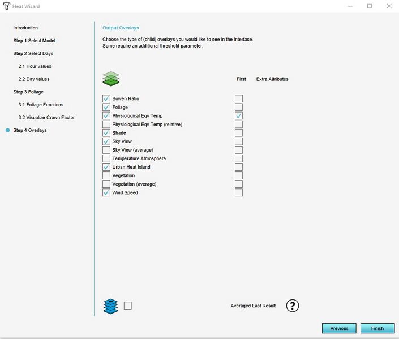The image size is (399, 339).
Task: Click the Heat Wizard title bar logo
Action: [7, 6]
